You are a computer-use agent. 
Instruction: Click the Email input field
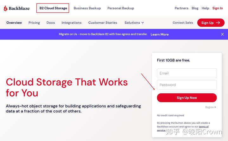[187, 73]
